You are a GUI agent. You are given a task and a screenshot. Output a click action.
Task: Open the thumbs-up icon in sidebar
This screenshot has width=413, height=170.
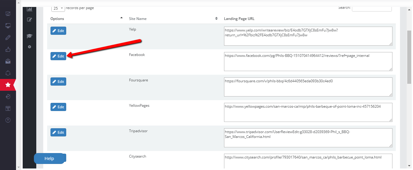pyautogui.click(x=8, y=50)
